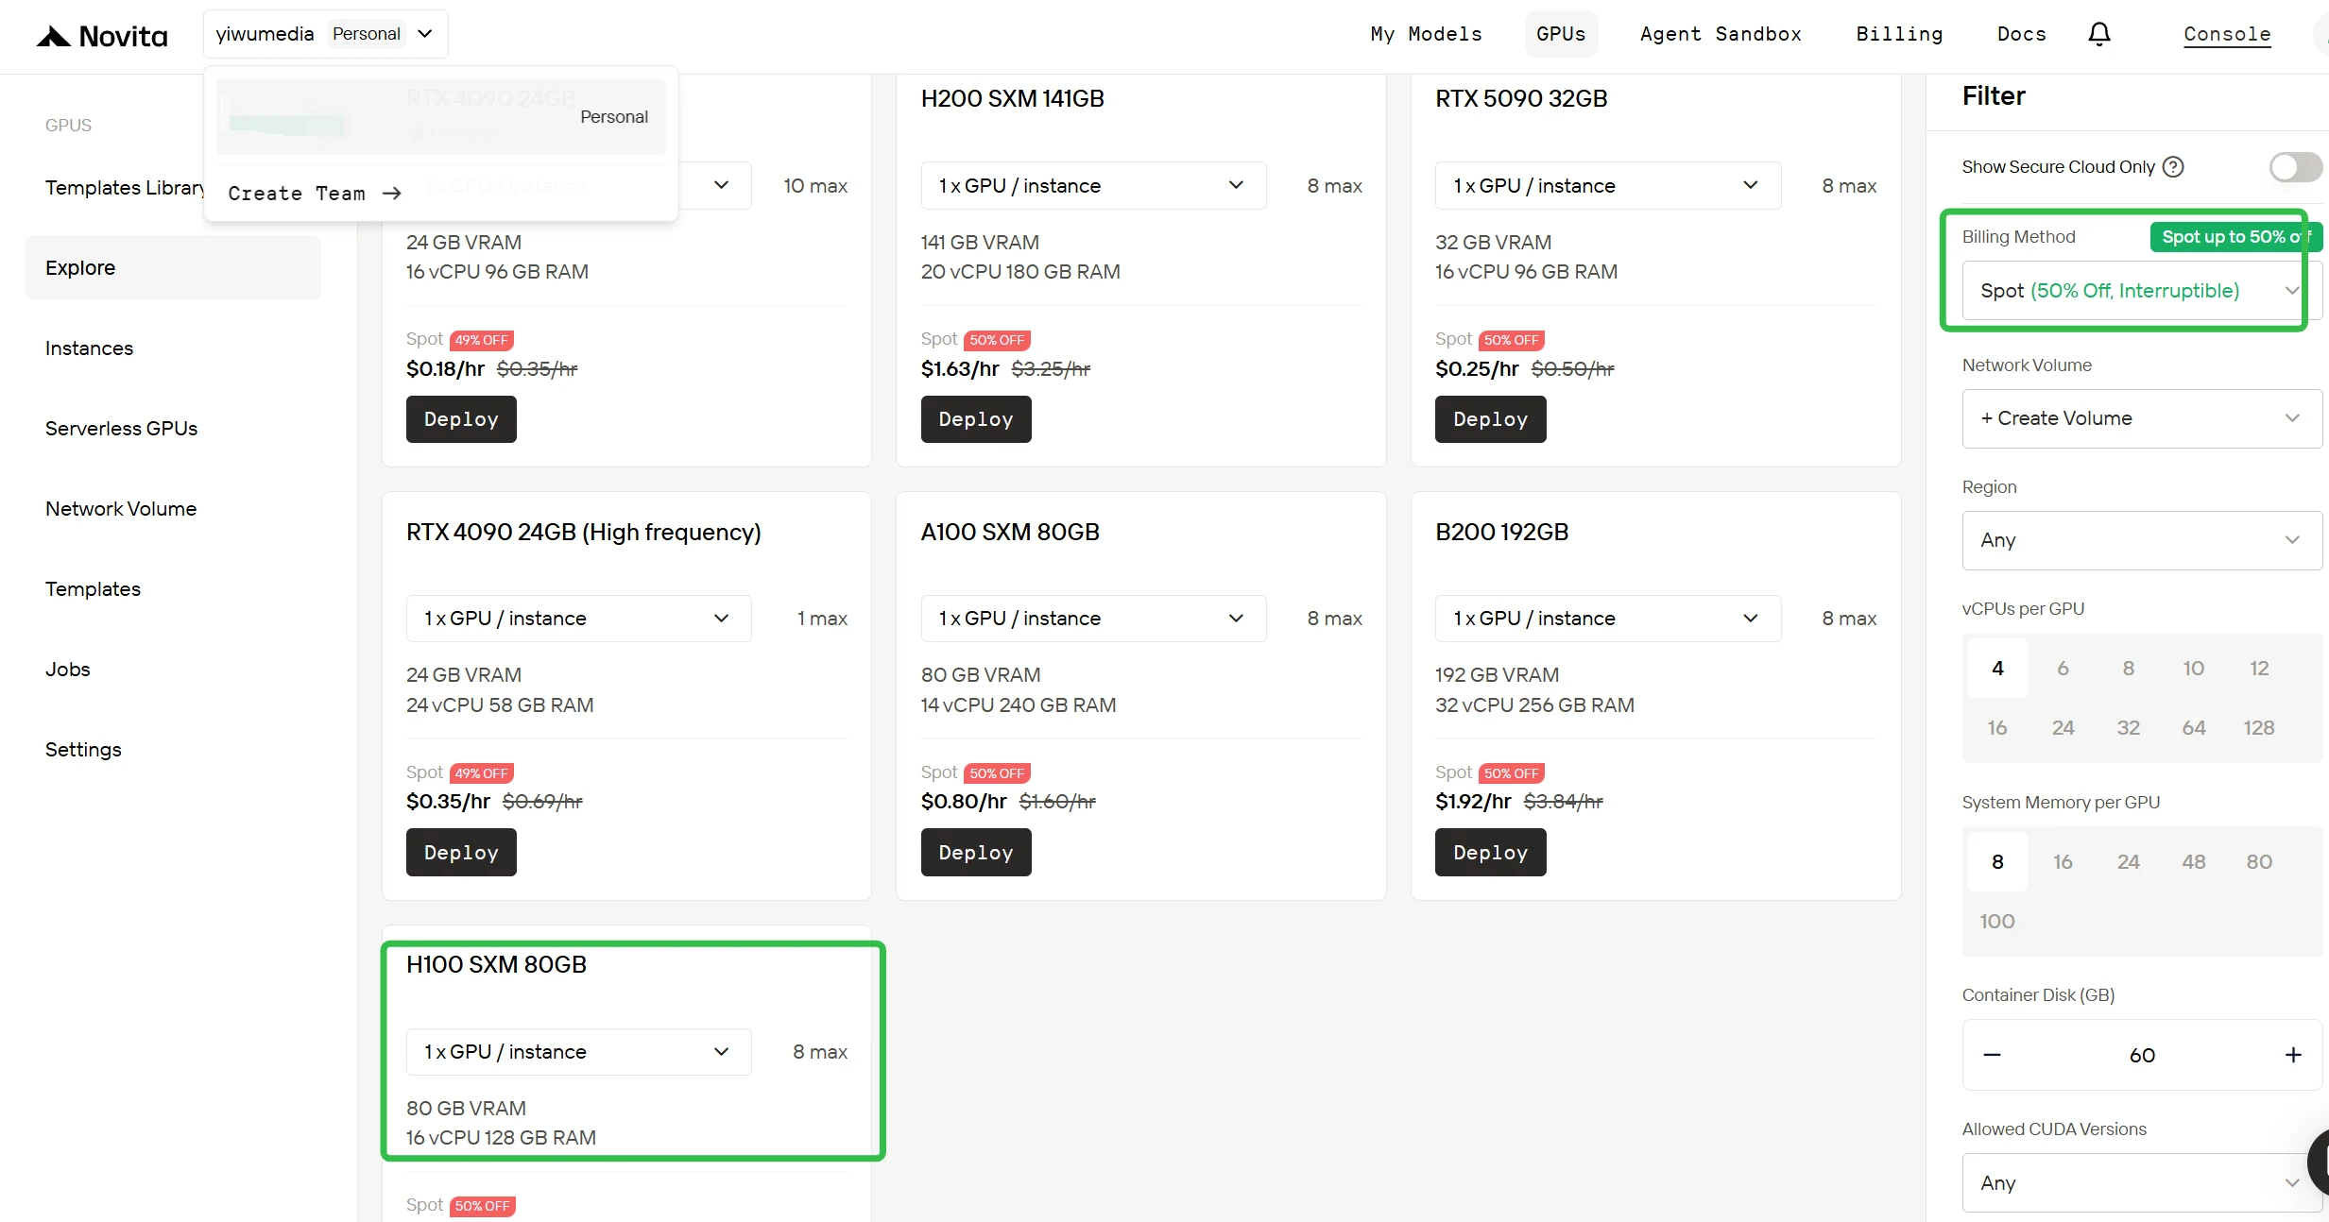Viewport: 2329px width, 1222px height.
Task: Open the Network Volume Create Volume dropdown
Action: (2142, 418)
